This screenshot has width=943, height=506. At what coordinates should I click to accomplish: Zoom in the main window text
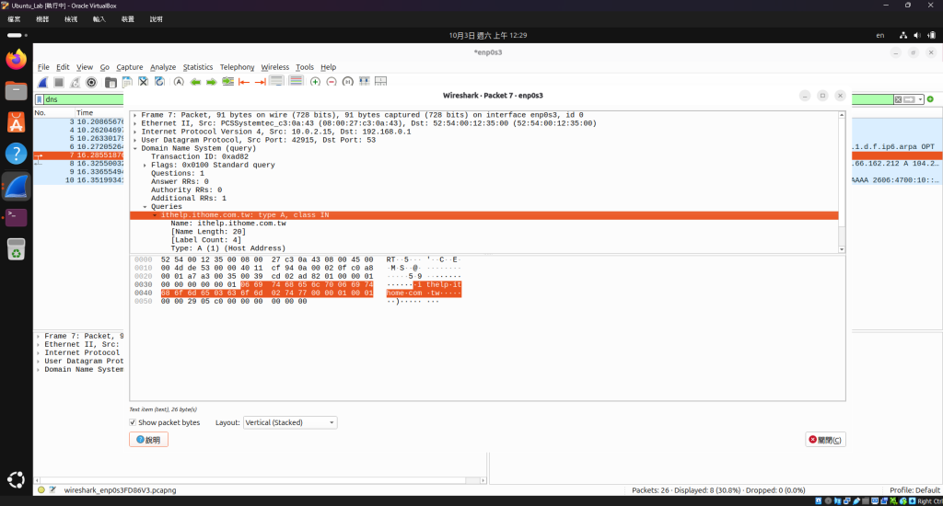tap(315, 82)
